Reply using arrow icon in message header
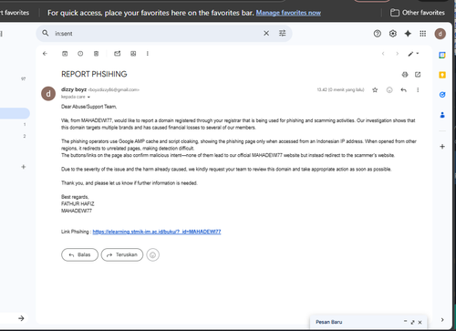 point(403,90)
